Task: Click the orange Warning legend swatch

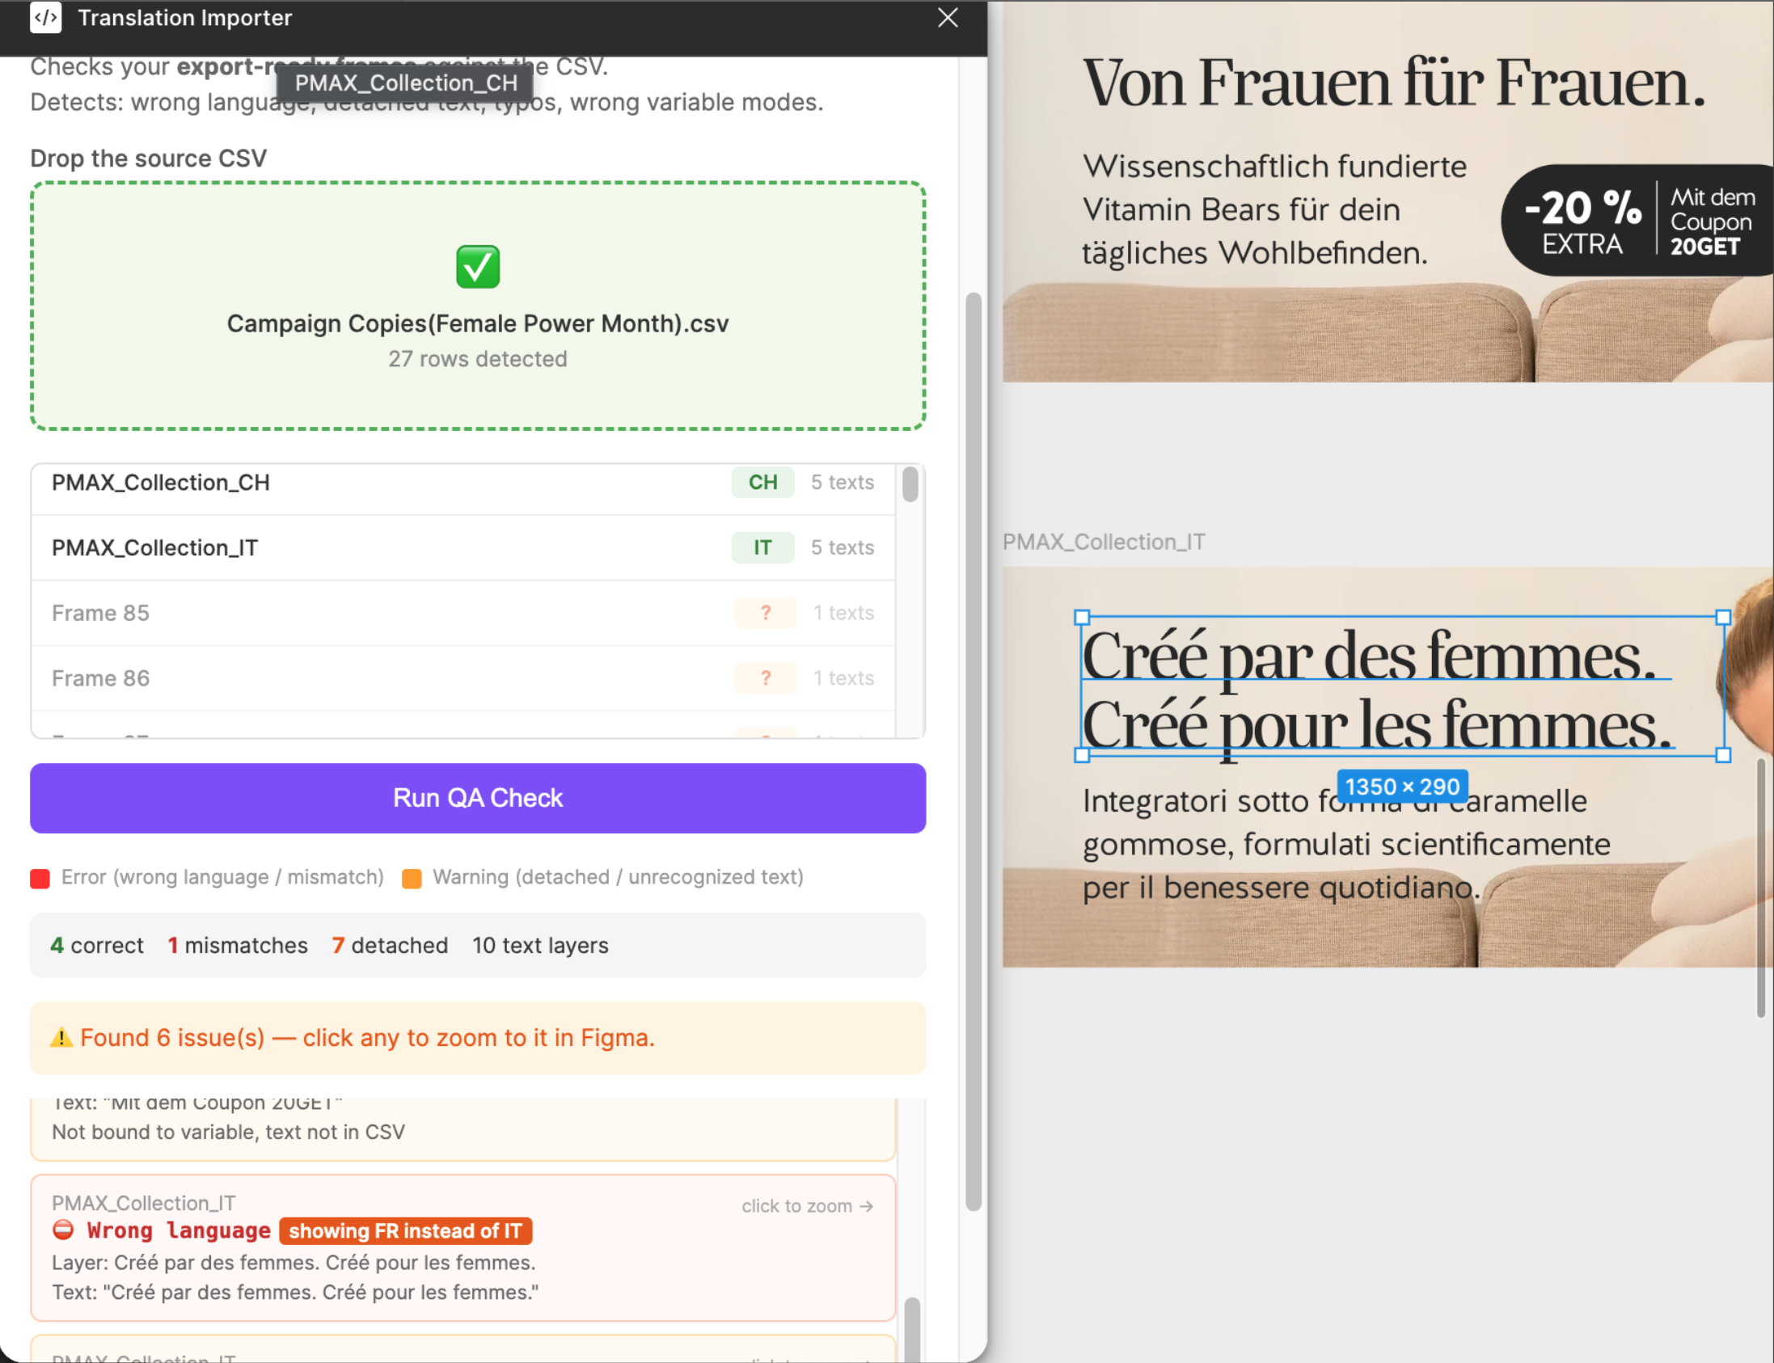Action: 412,878
